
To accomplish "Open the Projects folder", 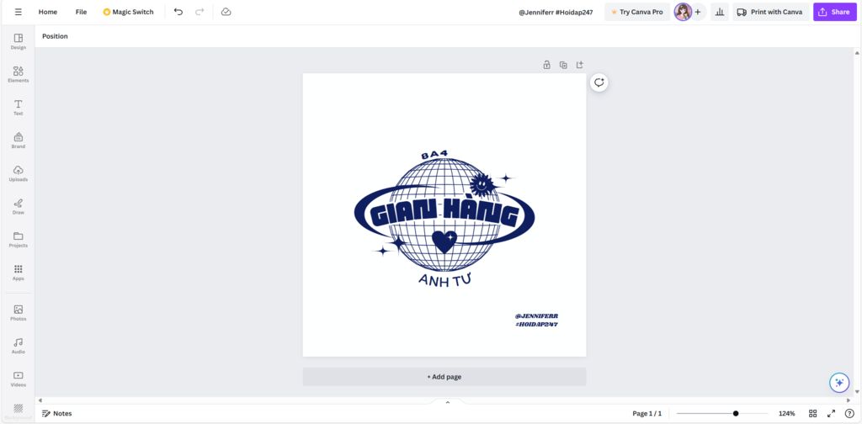I will (19, 239).
